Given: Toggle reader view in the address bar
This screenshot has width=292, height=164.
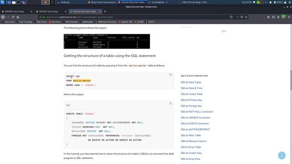Looking at the screenshot, I should click(231, 17).
